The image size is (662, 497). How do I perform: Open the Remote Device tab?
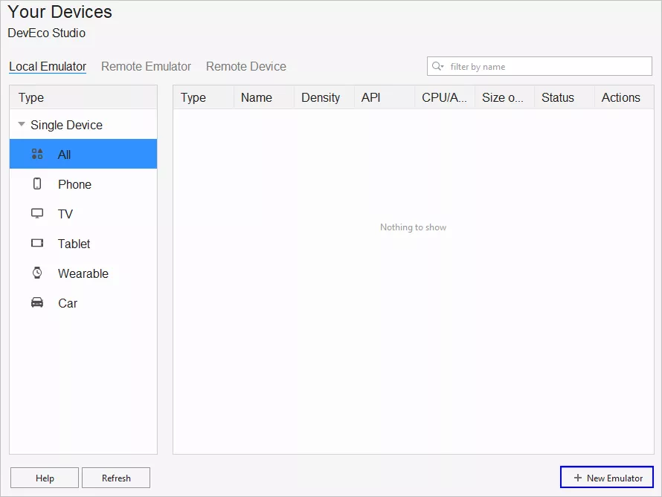tap(246, 67)
